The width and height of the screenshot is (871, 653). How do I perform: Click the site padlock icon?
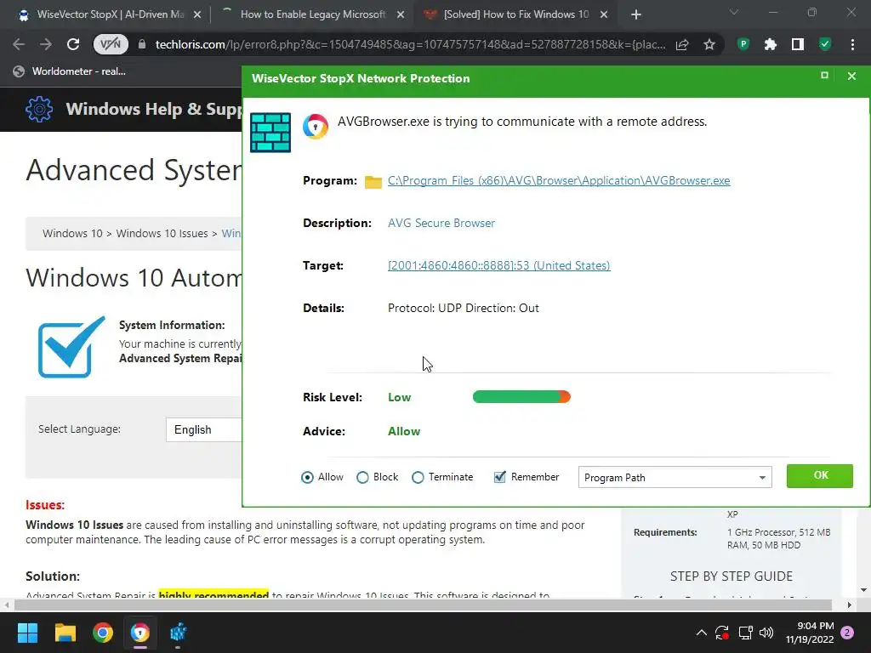coord(142,44)
